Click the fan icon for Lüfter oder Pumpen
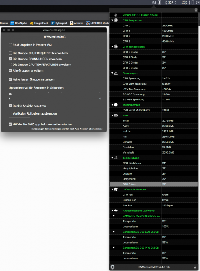The image size is (200, 271). click(x=116, y=189)
